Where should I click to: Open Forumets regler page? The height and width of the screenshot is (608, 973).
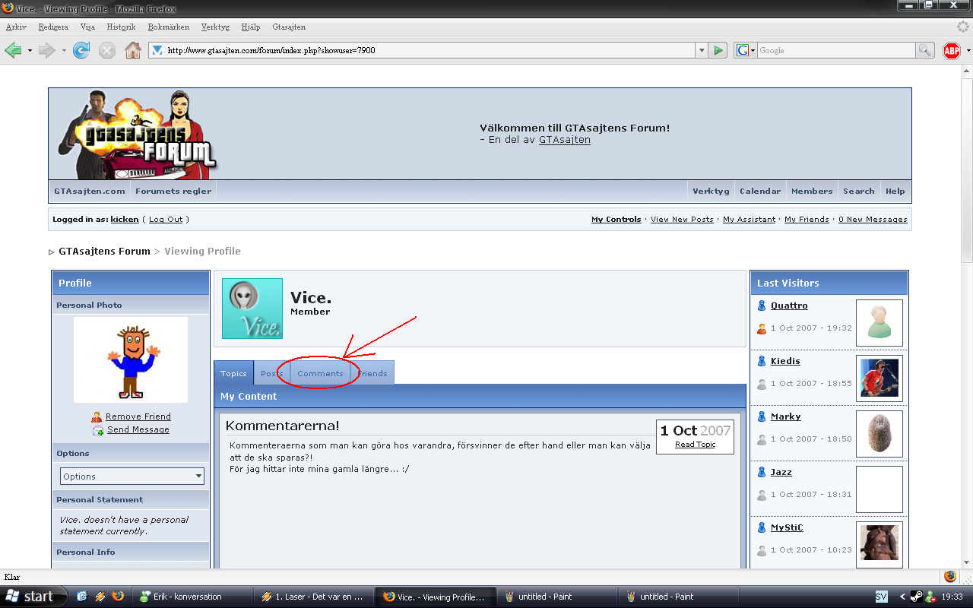point(173,191)
